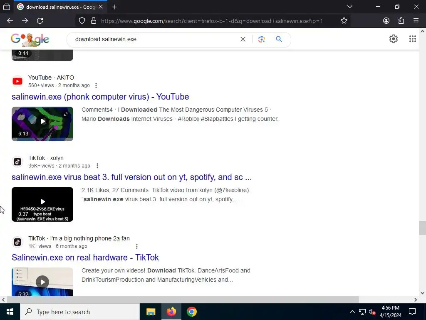Submit search using the magnifier icon

279,39
